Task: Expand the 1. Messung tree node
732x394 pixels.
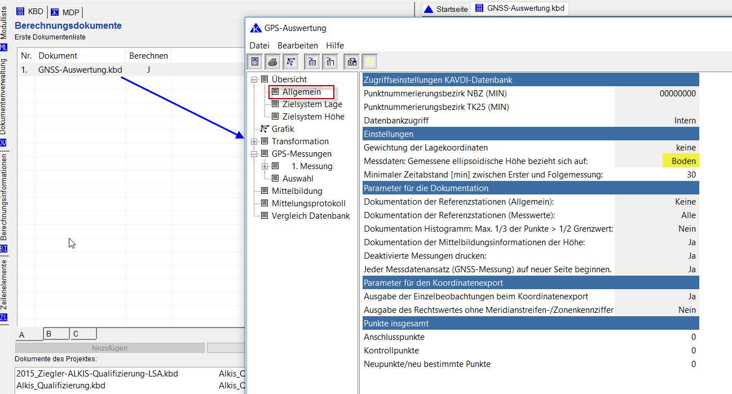Action: tap(265, 166)
